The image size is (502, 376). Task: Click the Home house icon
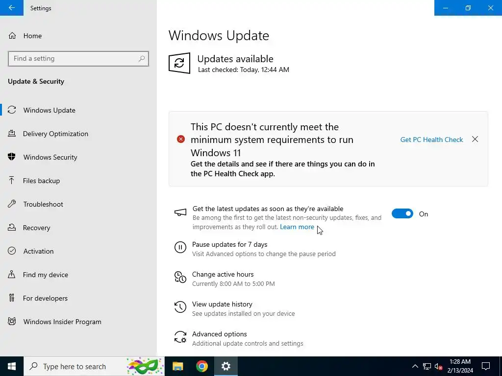(12, 35)
